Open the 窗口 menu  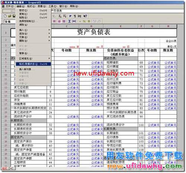(63, 6)
